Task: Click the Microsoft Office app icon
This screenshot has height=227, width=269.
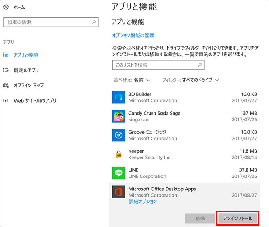Action: click(x=119, y=192)
